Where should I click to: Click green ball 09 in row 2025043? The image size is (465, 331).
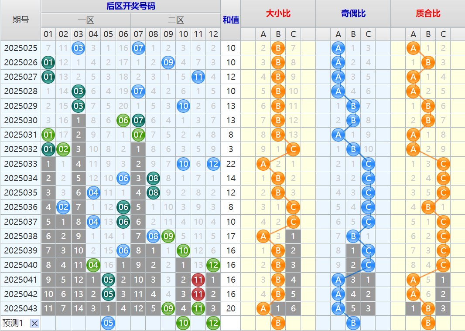168,308
